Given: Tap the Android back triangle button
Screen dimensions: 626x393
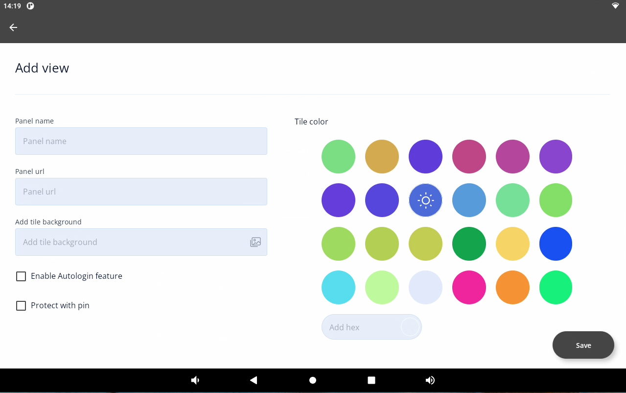Looking at the screenshot, I should 254,380.
